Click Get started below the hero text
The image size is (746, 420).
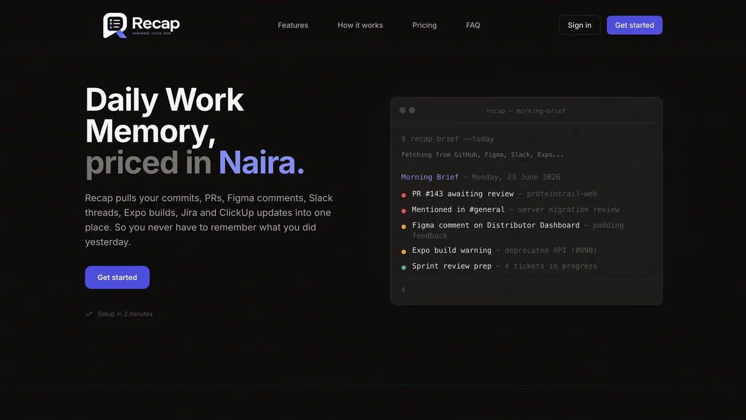click(x=117, y=277)
